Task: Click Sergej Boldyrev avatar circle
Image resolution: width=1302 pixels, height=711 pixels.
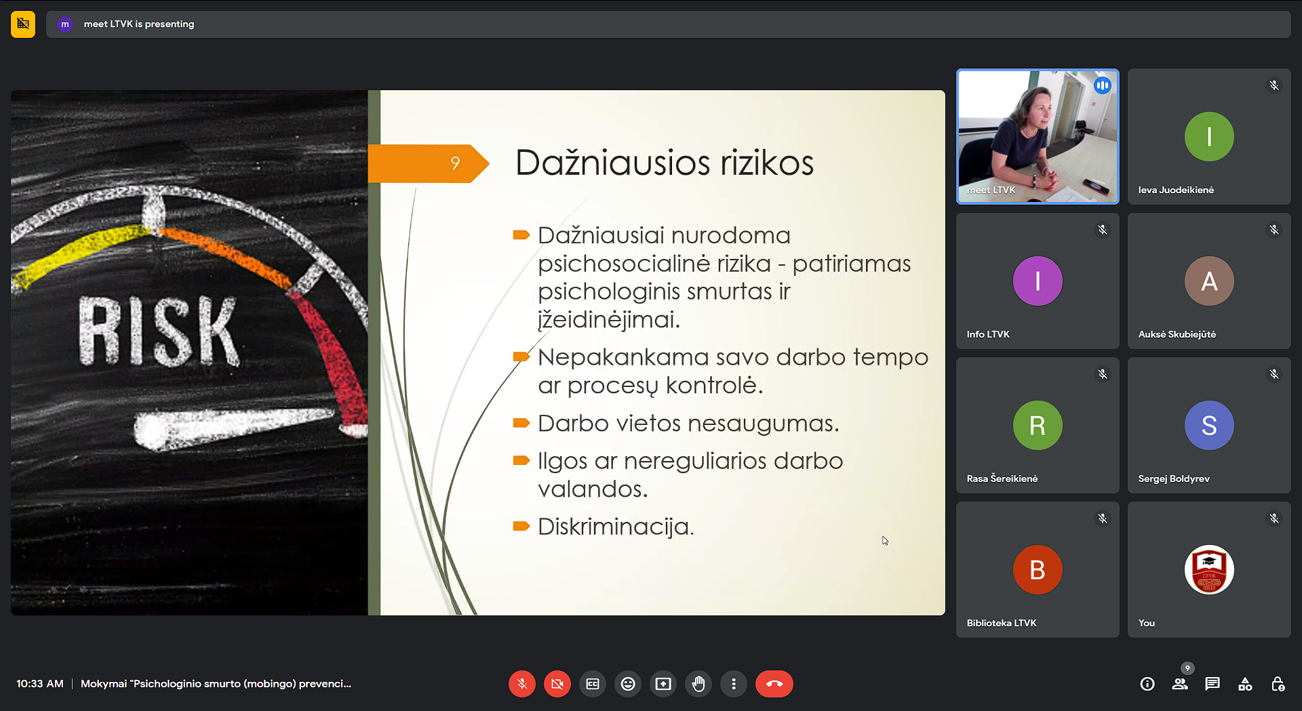Action: 1209,425
